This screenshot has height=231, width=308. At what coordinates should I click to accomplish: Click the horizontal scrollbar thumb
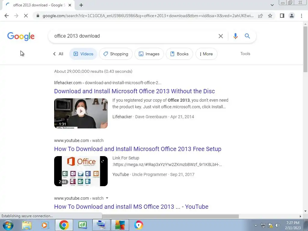coord(170,216)
